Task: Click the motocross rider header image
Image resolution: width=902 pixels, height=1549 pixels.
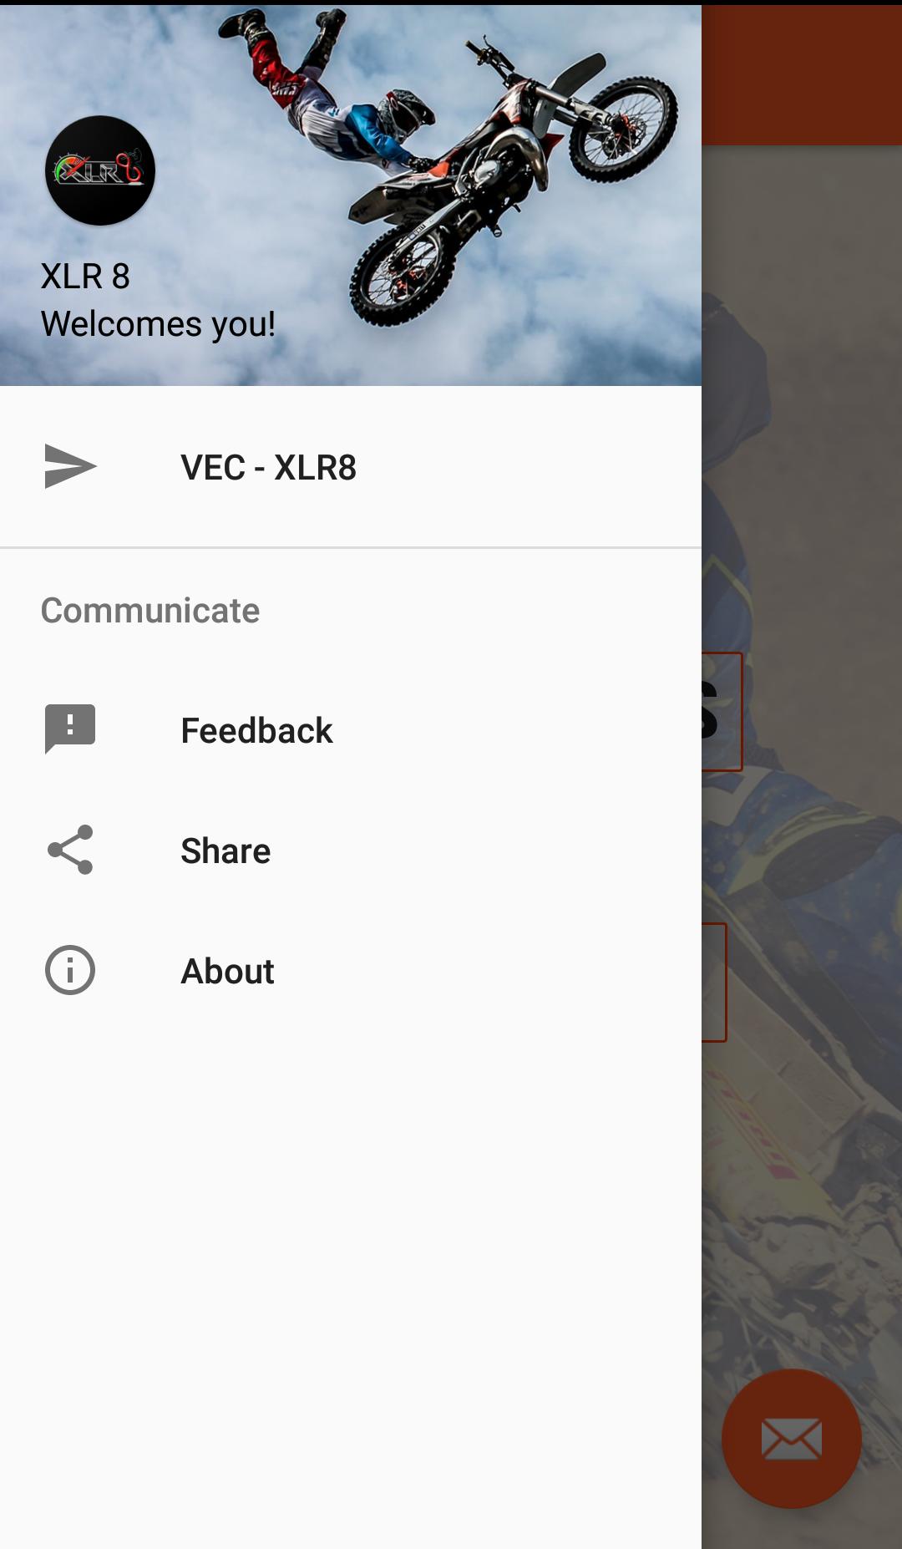Action: pyautogui.click(x=351, y=196)
